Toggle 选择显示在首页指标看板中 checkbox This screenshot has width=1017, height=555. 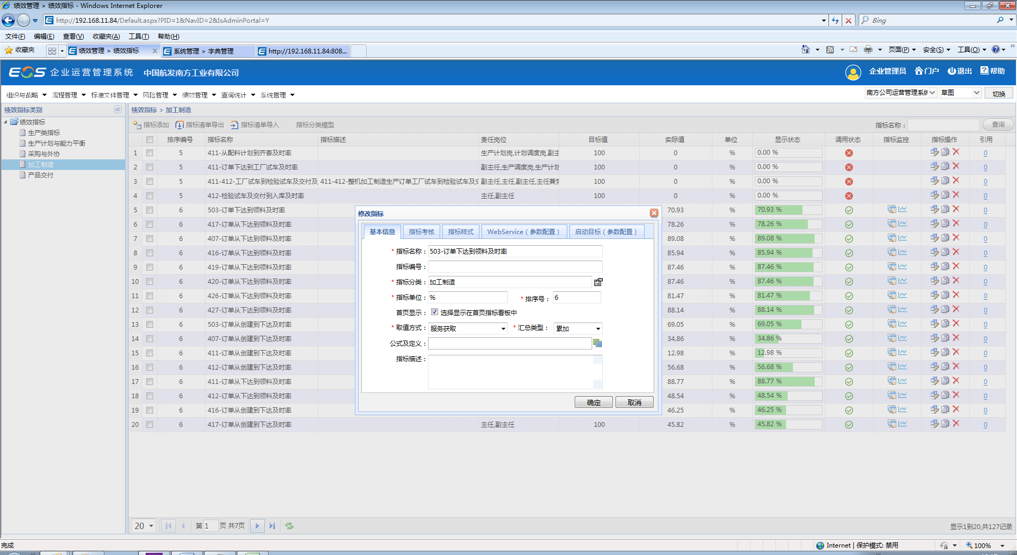point(434,312)
